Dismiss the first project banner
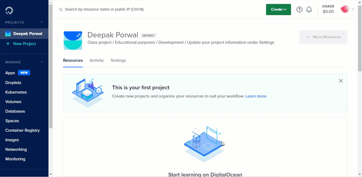Viewport: 362px width, 177px height. click(x=341, y=81)
